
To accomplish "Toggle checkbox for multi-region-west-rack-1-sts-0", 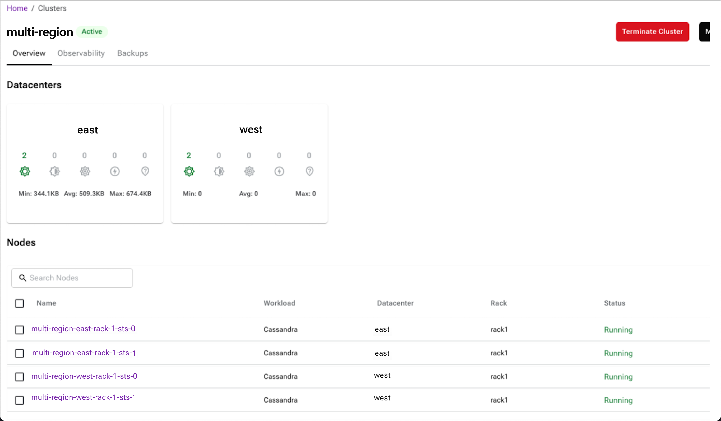I will pos(20,376).
